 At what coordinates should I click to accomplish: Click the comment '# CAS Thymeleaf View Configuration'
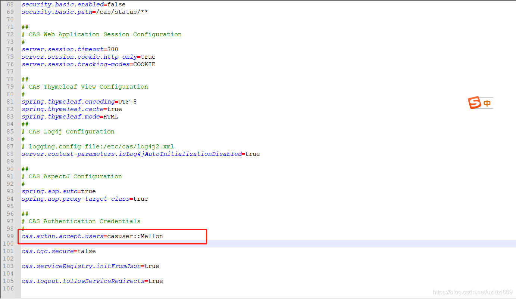click(85, 87)
